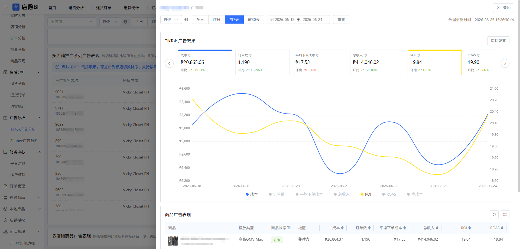This screenshot has height=249, width=520.
Task: Click the hamburger menu icon
Action: pyautogui.click(x=5, y=7)
